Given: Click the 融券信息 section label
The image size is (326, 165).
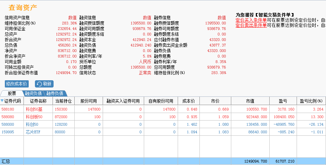Looking at the screenshot, I should pyautogui.click(x=162, y=18).
